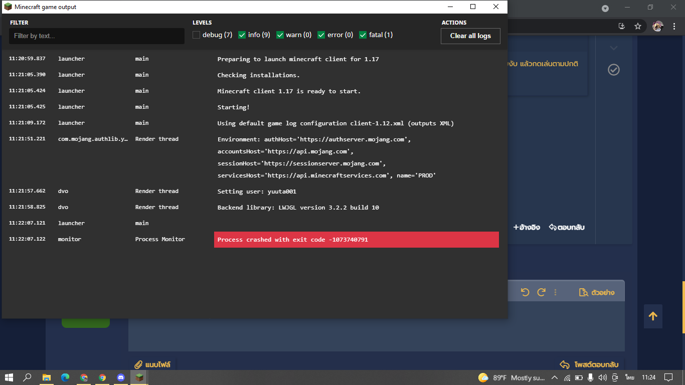Select the 'Using default game log configuration' line
The image size is (685, 385).
point(335,123)
